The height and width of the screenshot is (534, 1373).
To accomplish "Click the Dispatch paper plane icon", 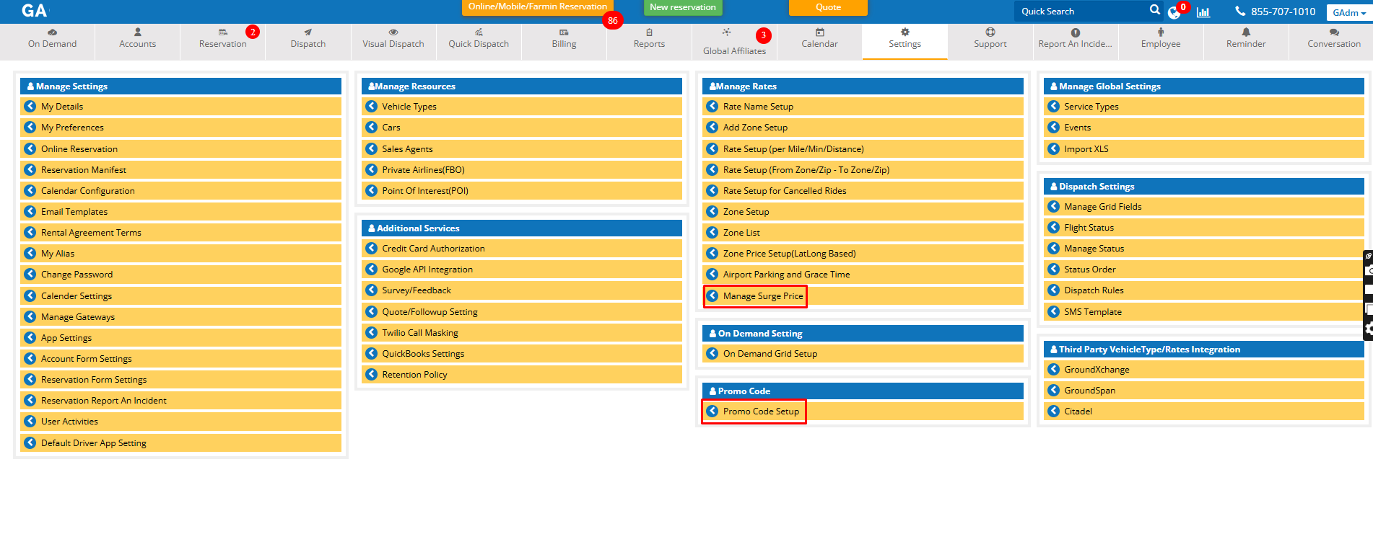I will [308, 32].
